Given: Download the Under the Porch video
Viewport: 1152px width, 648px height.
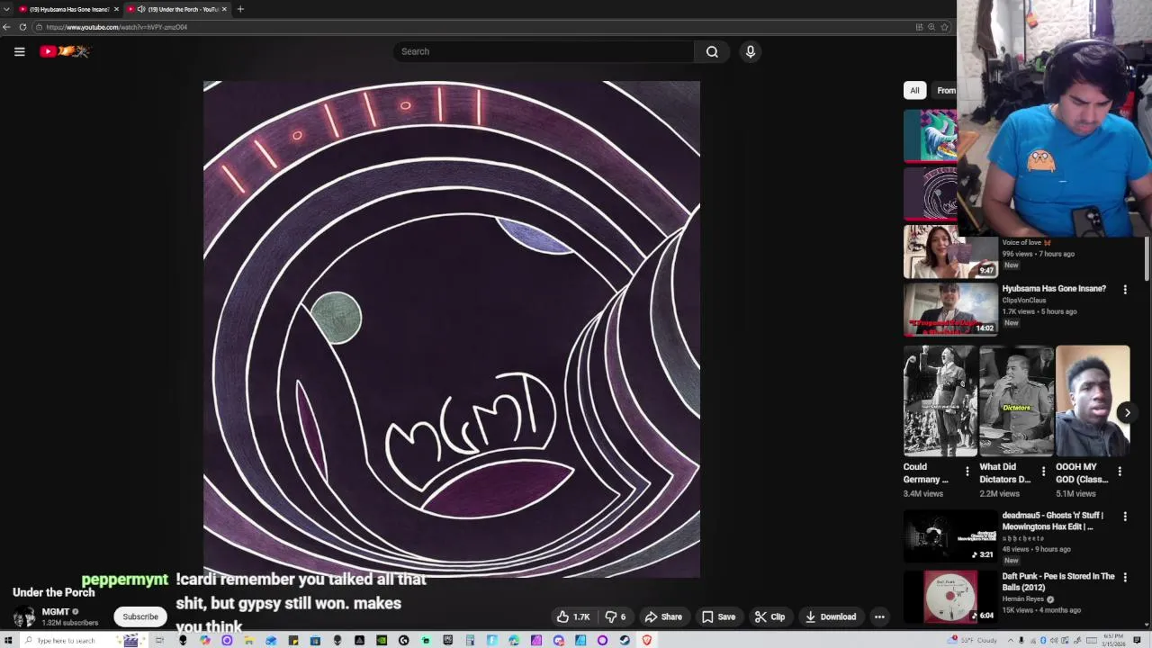Looking at the screenshot, I should pyautogui.click(x=830, y=616).
